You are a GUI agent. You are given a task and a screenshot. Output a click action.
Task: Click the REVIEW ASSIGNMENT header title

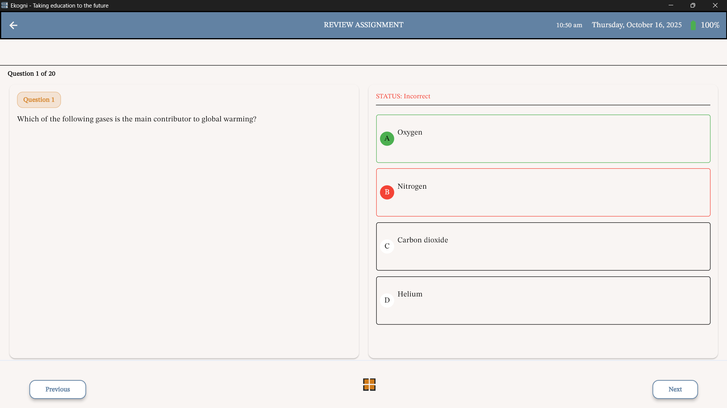click(363, 25)
